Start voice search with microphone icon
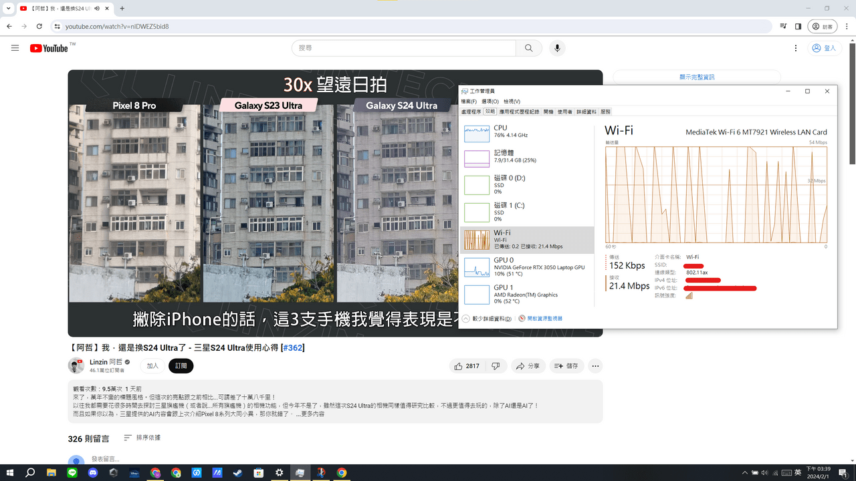The image size is (856, 481). (x=556, y=48)
